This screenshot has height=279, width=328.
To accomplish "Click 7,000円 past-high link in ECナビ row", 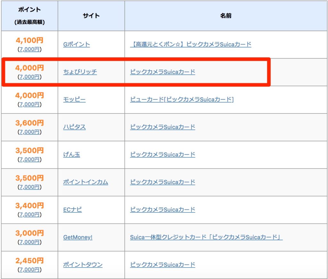I will 29,215.
